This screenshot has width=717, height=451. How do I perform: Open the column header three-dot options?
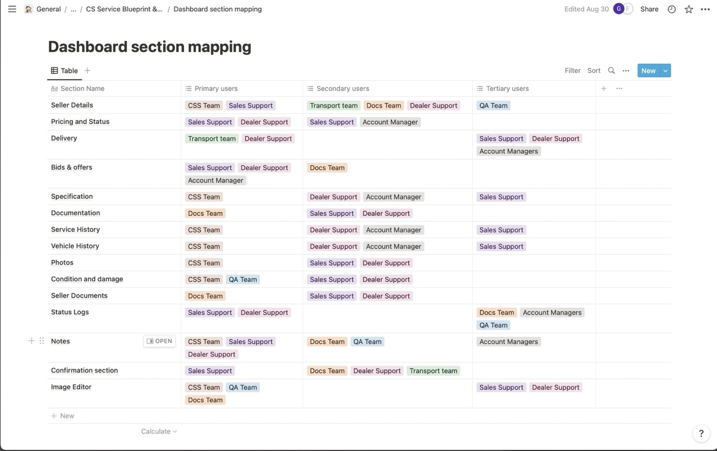click(x=619, y=89)
